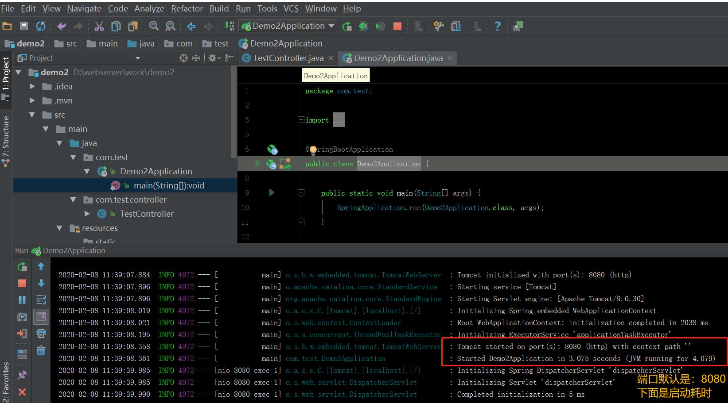Open the VCS menu

click(291, 8)
